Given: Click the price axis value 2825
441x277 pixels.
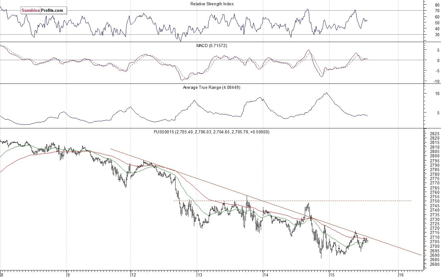Looking at the screenshot, I should 435,134.
